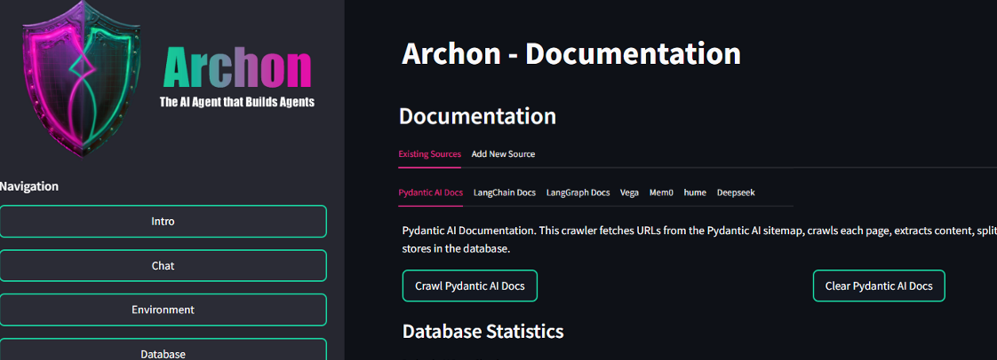Open the Deepseek source tab
The height and width of the screenshot is (360, 997).
pos(736,193)
